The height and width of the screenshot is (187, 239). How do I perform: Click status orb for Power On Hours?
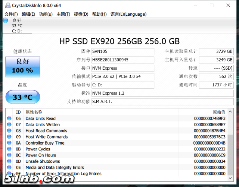point(9,155)
